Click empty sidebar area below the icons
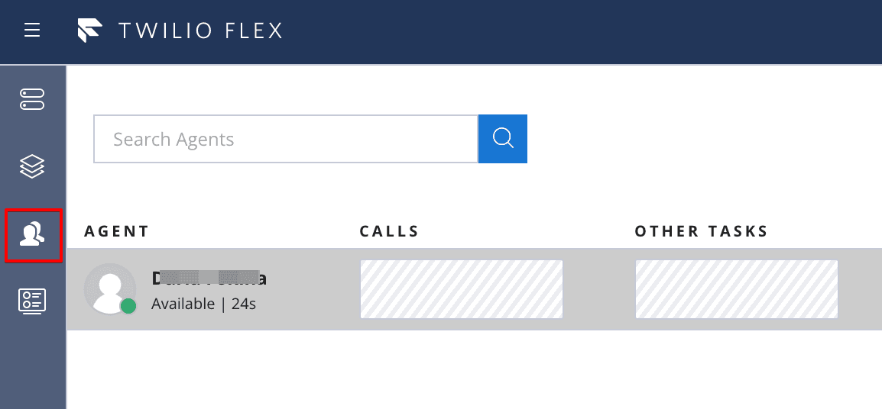The height and width of the screenshot is (409, 882). coord(32,366)
